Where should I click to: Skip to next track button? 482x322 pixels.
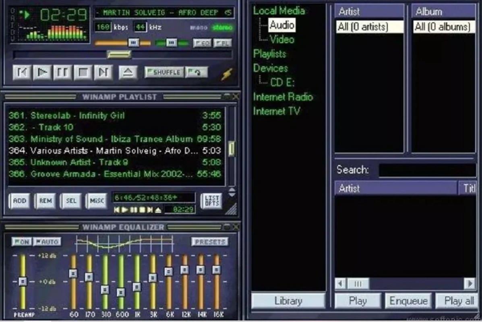[103, 72]
